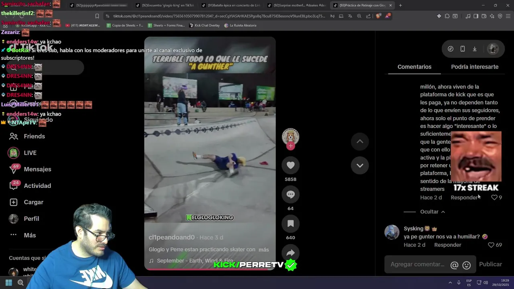
Task: Go to the previous video arrow
Action: [360, 141]
